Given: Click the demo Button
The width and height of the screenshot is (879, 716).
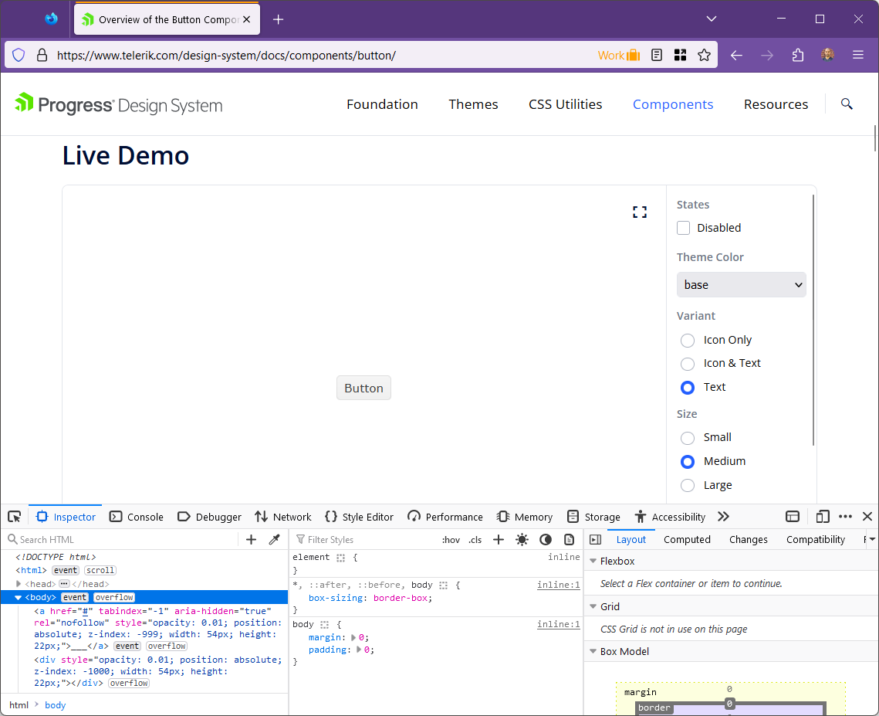Looking at the screenshot, I should [363, 388].
